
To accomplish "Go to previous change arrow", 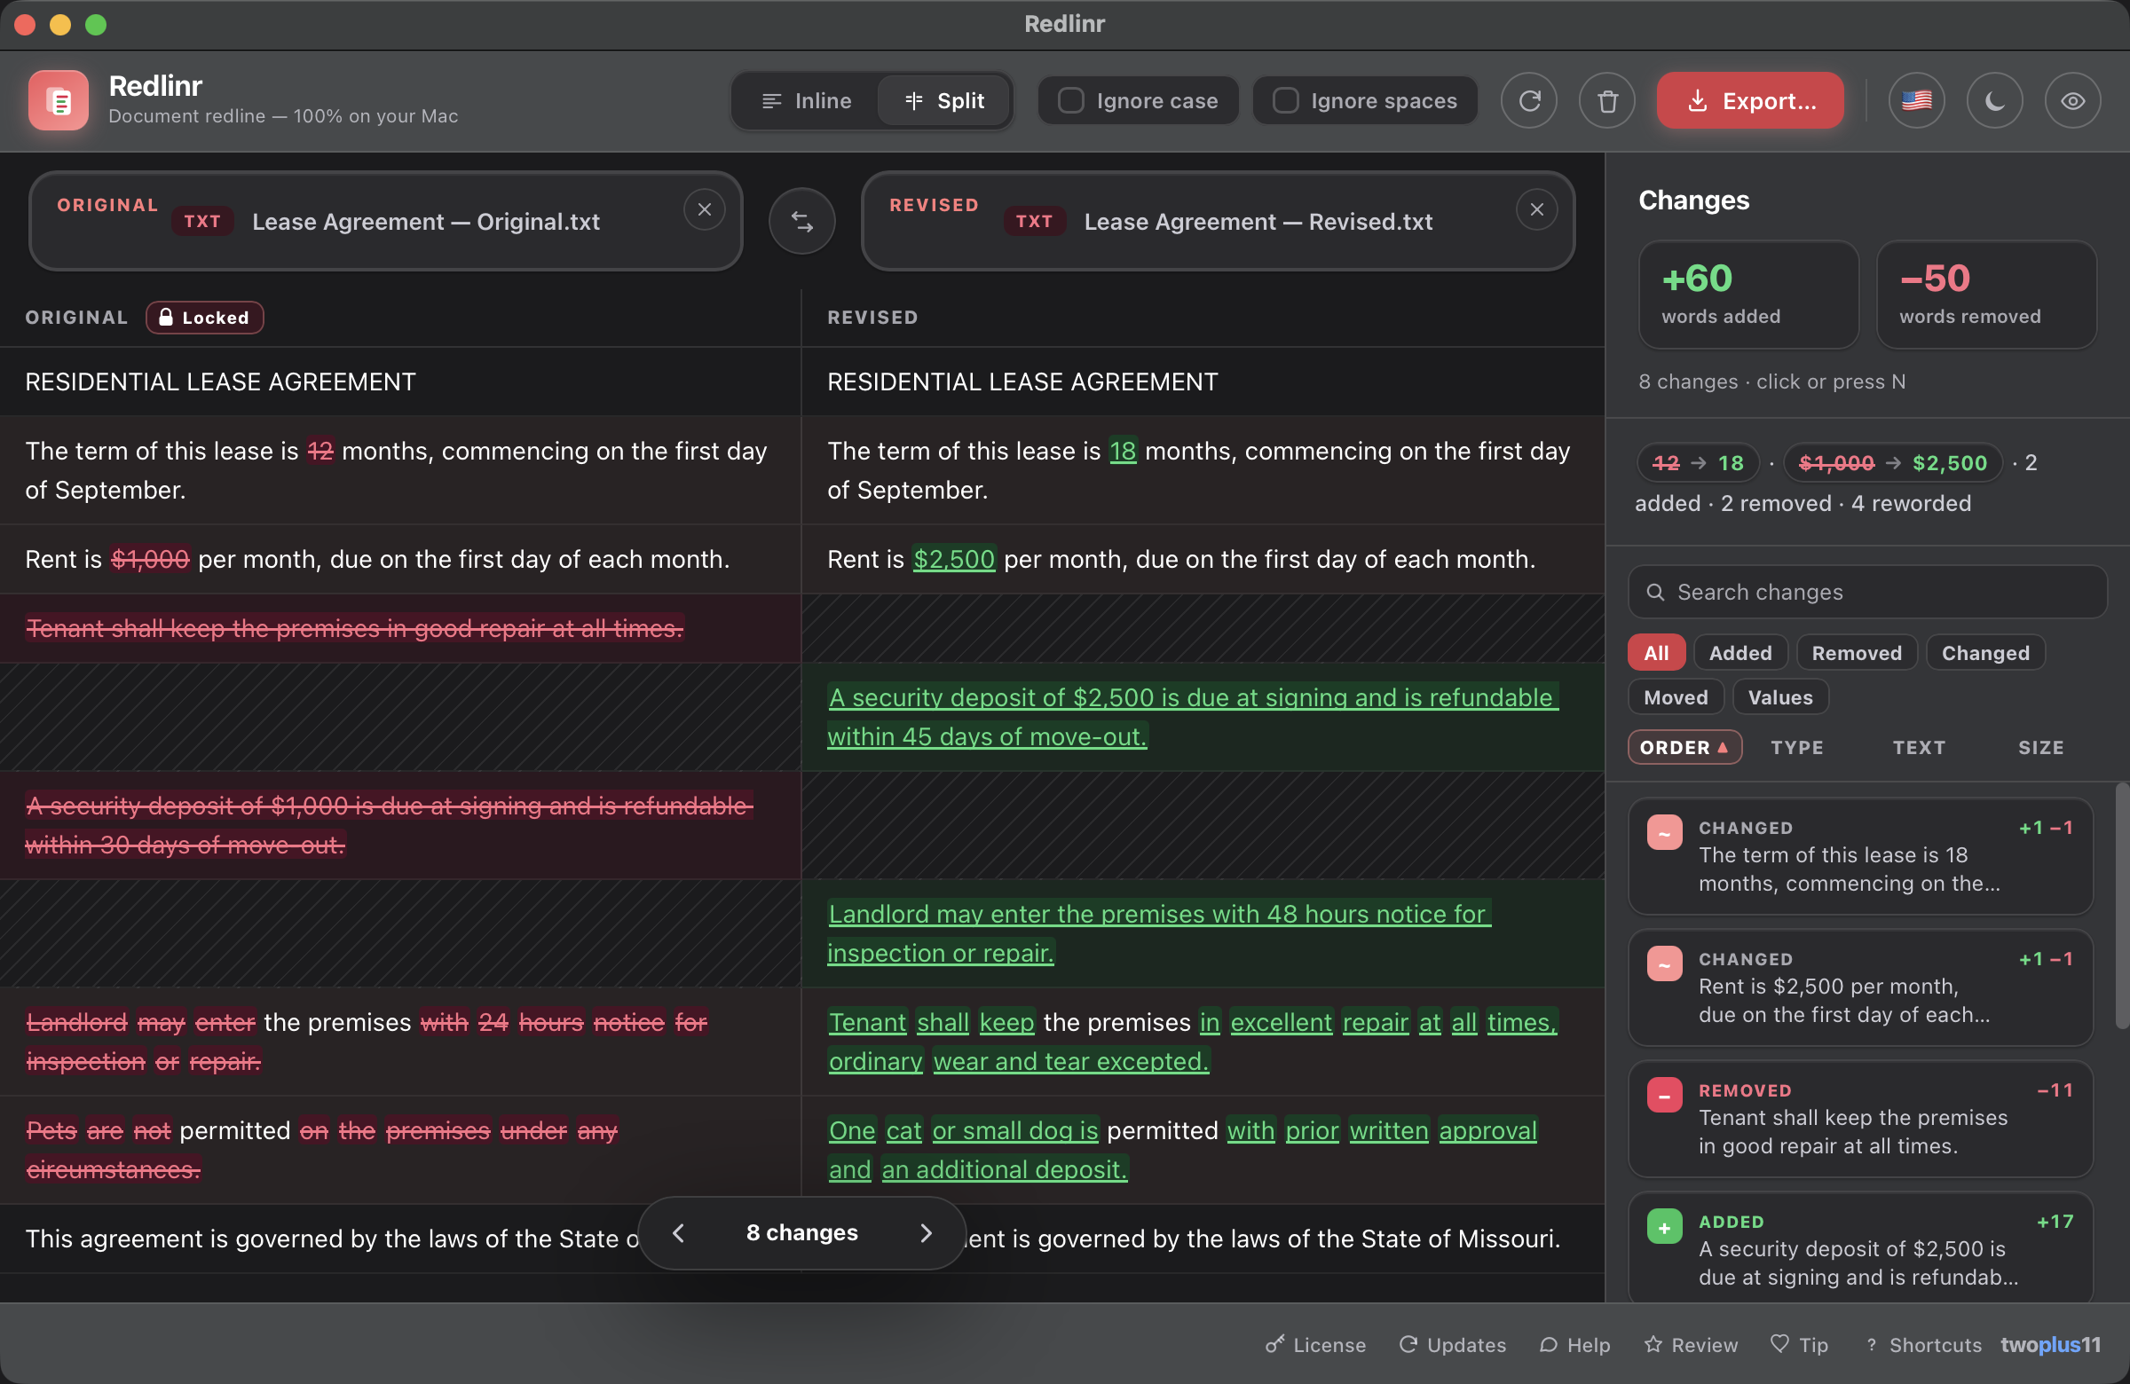I will [x=678, y=1233].
